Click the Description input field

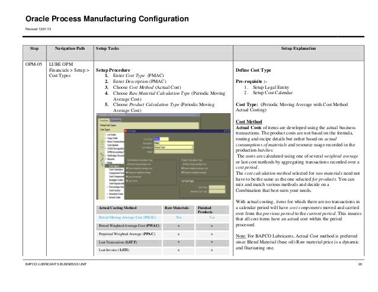pyautogui.click(x=174, y=143)
